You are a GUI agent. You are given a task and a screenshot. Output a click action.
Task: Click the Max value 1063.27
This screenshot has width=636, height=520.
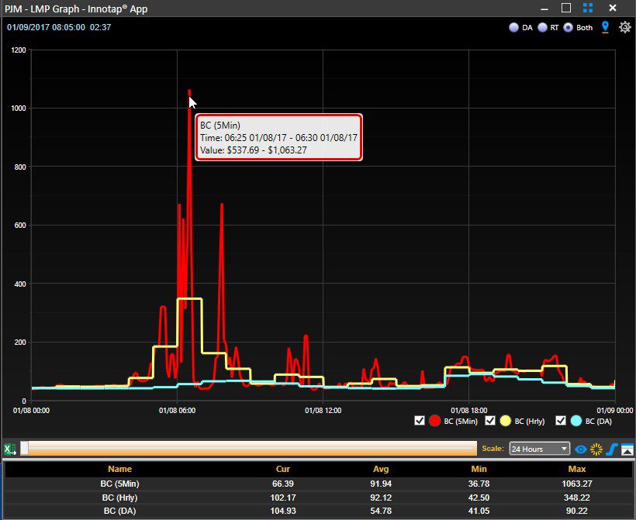point(577,484)
